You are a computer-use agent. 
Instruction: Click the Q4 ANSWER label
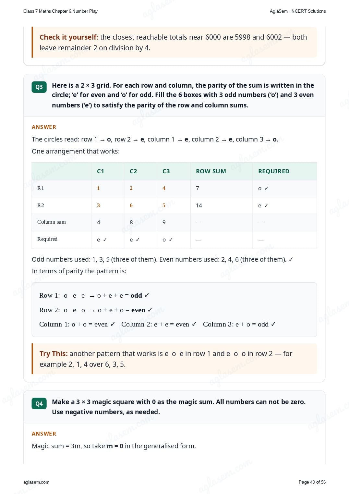pos(44,434)
